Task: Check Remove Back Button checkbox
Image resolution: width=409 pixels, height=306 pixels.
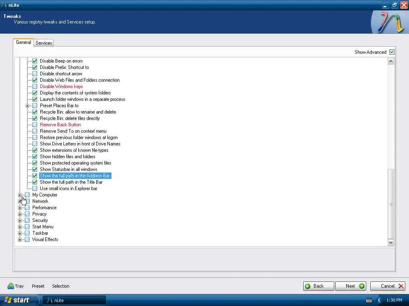Action: (x=35, y=125)
